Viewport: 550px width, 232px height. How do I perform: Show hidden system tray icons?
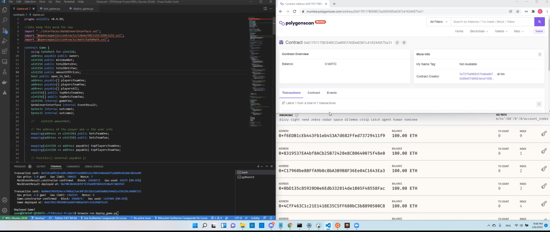[x=488, y=226]
